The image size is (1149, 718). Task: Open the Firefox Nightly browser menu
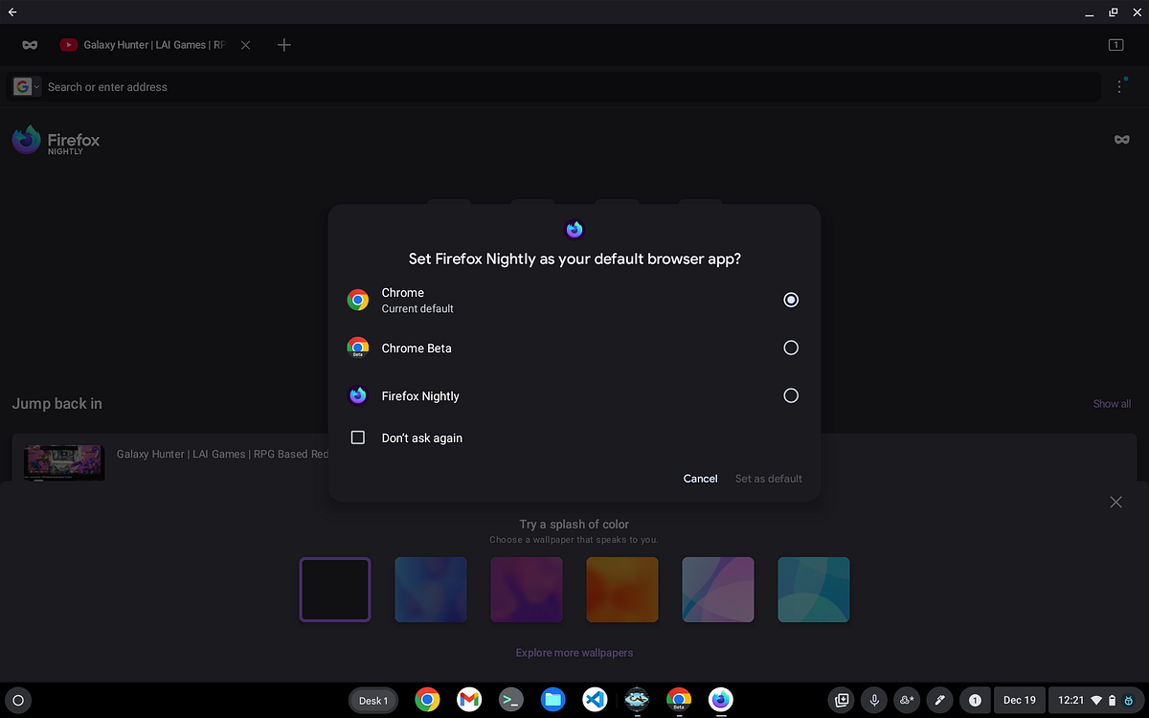tap(1119, 86)
